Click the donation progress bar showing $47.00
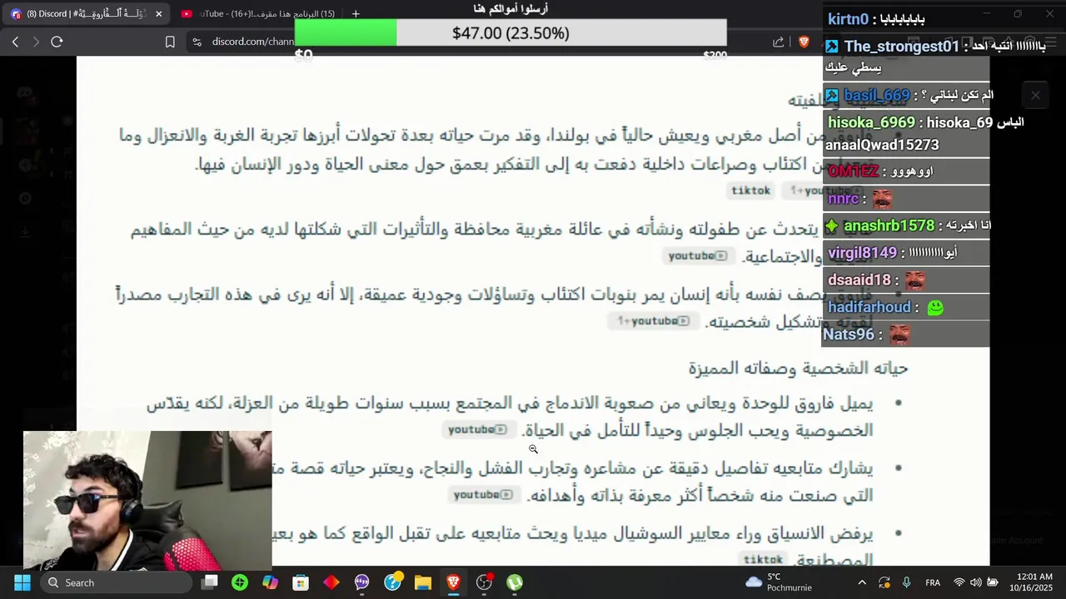Image resolution: width=1066 pixels, height=599 pixels. click(511, 33)
